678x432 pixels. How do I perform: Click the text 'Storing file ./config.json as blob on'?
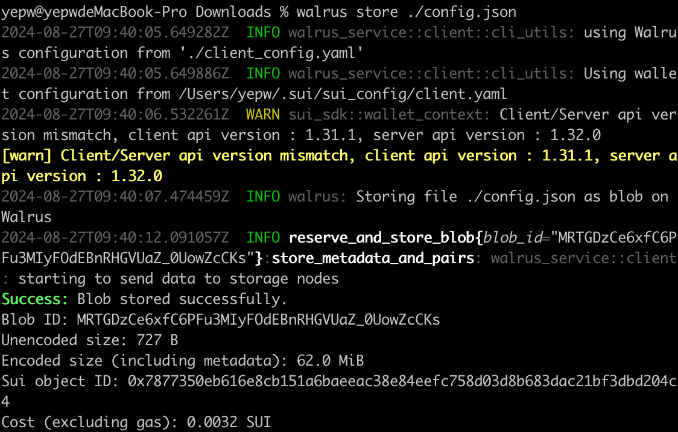512,197
